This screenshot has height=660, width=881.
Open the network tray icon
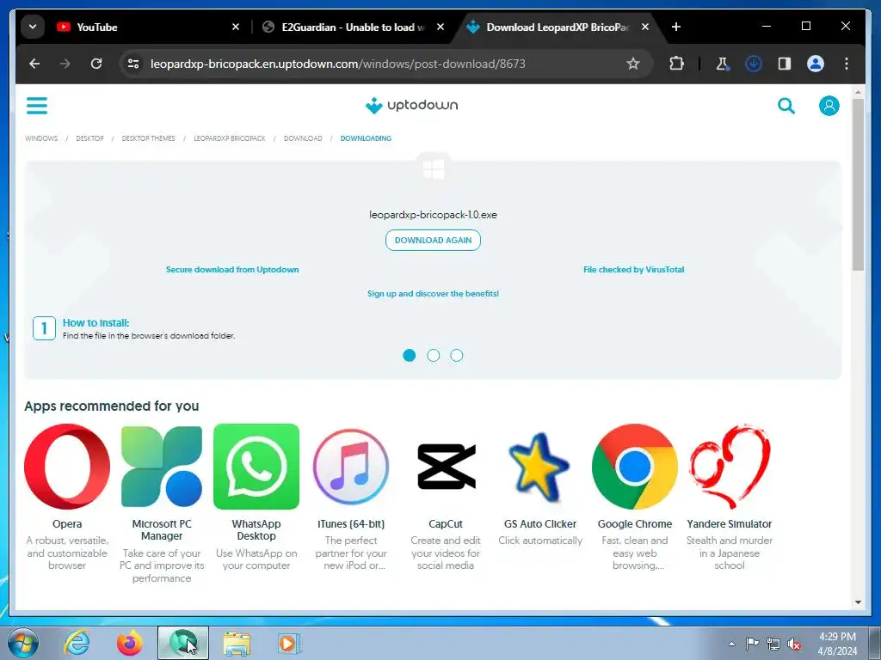[773, 644]
